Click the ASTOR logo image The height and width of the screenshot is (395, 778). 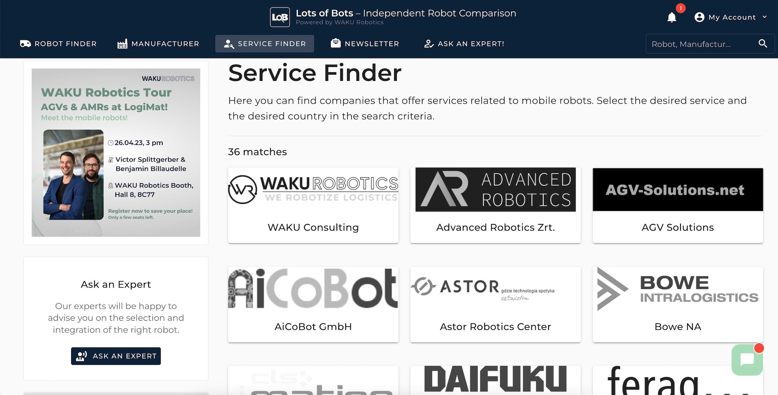[483, 289]
